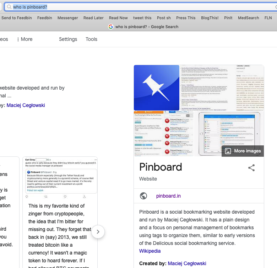Click the share icon under embedded tweet
This screenshot has height=268, width=277.
click(84, 197)
